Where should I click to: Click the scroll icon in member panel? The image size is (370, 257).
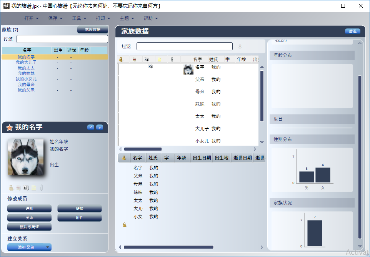click(18, 188)
